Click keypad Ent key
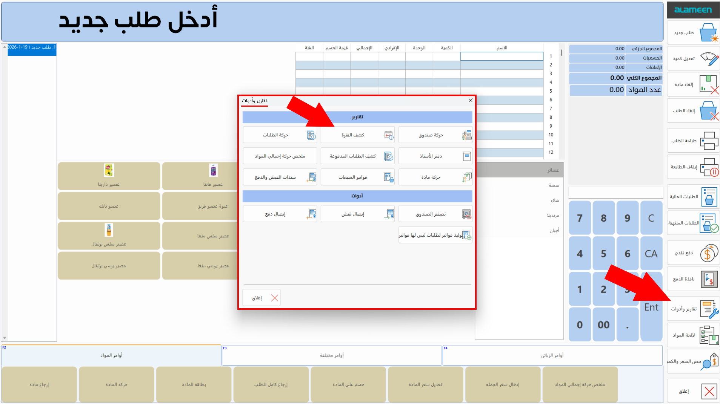The image size is (720, 404). click(651, 307)
